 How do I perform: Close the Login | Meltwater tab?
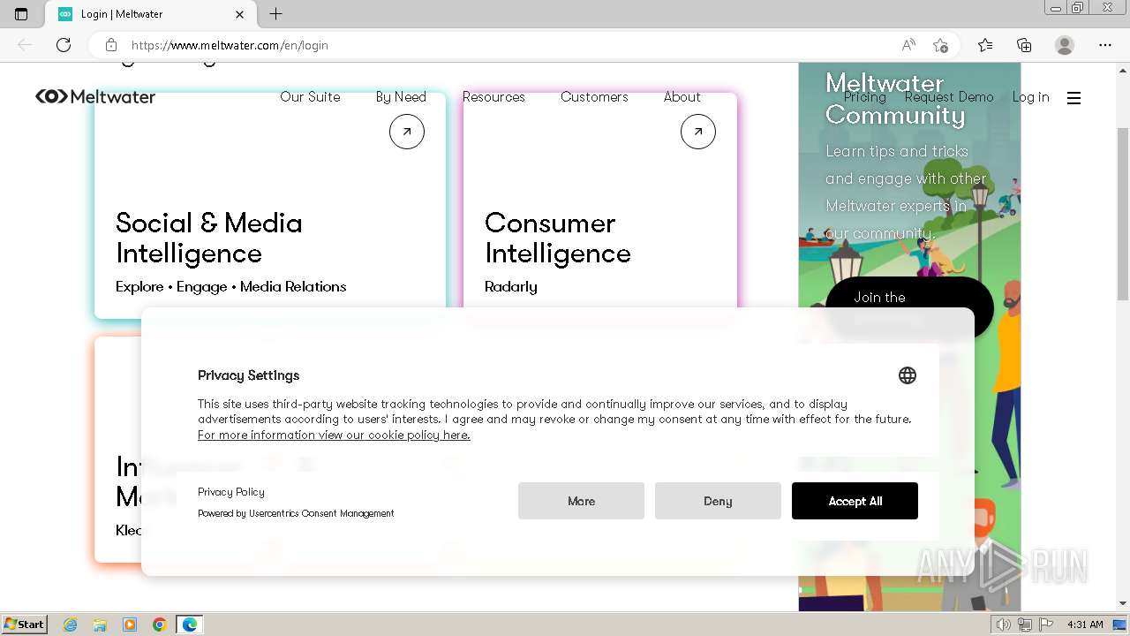(x=240, y=14)
